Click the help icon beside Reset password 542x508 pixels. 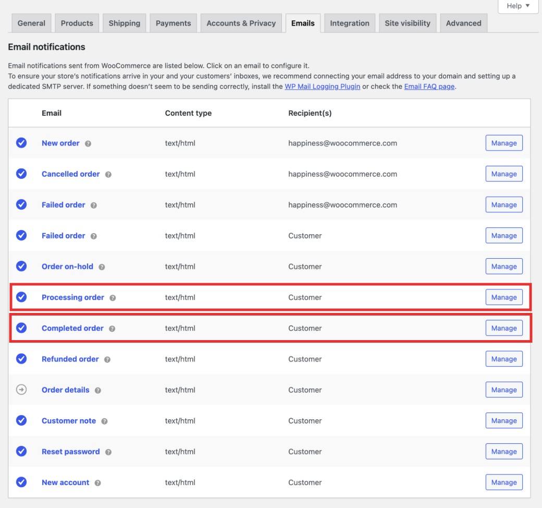tap(108, 452)
